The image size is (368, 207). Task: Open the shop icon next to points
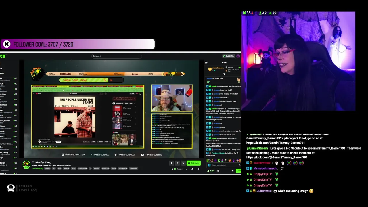(x=218, y=171)
